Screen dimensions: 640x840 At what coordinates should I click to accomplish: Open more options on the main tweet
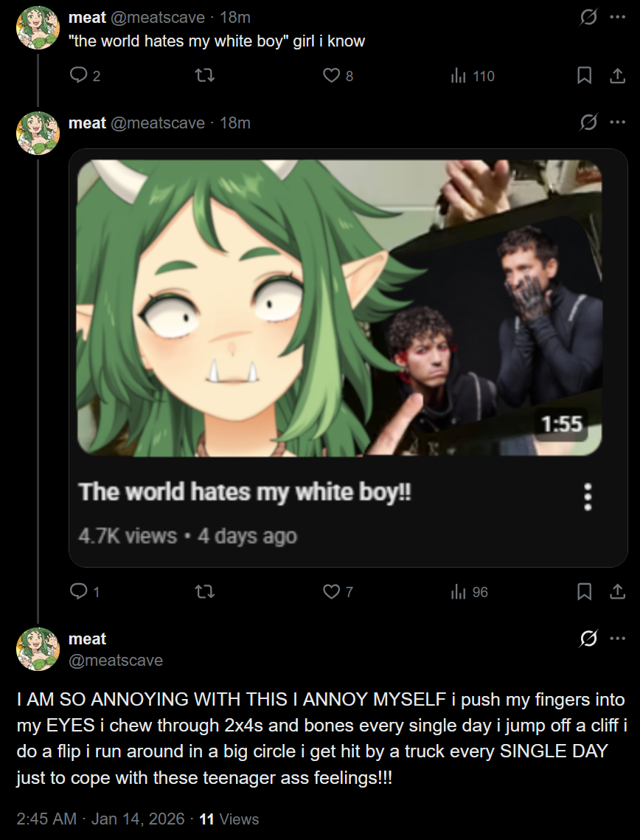pos(618,638)
